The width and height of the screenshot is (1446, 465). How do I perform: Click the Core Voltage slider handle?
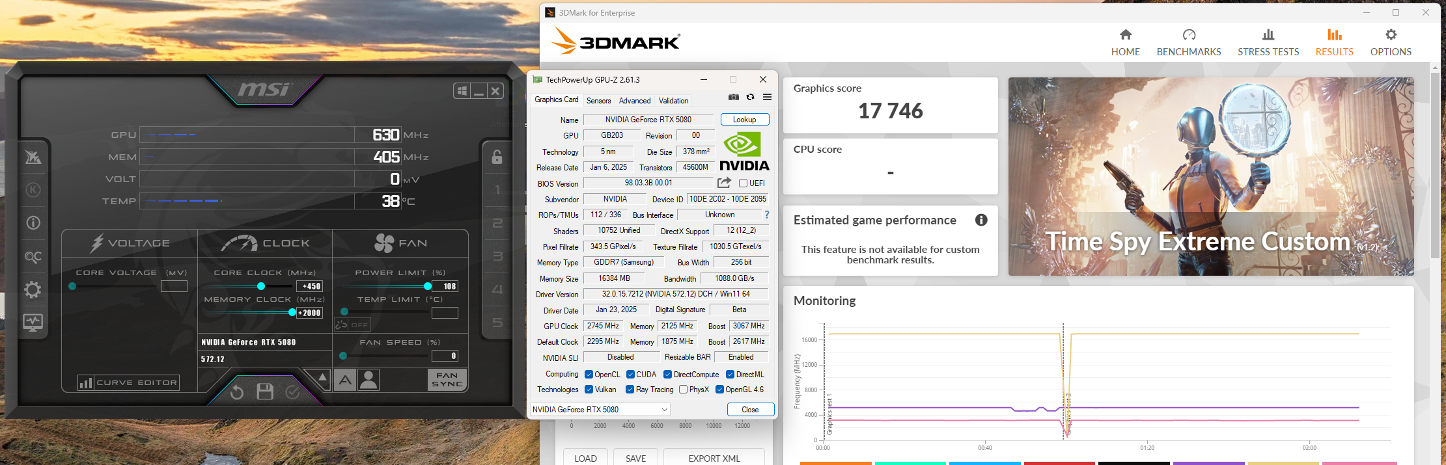coord(72,286)
